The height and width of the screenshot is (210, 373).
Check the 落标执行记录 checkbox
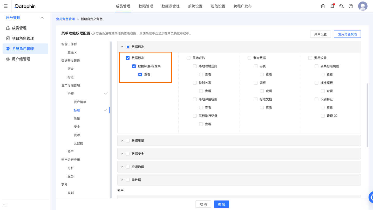click(x=195, y=116)
